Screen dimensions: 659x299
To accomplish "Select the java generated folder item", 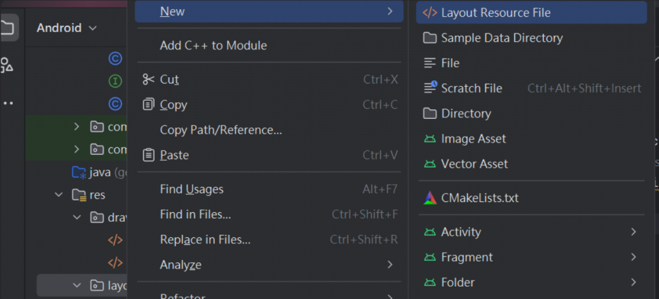I will coord(100,172).
